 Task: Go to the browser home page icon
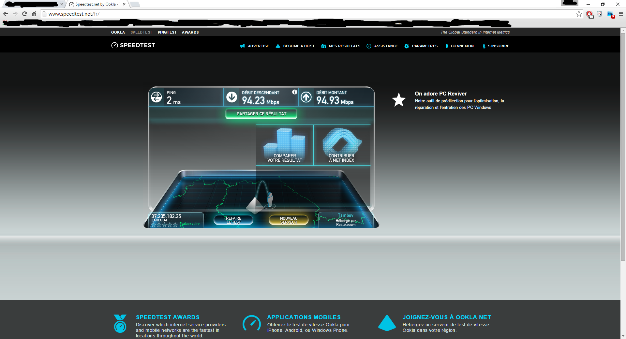pyautogui.click(x=34, y=14)
